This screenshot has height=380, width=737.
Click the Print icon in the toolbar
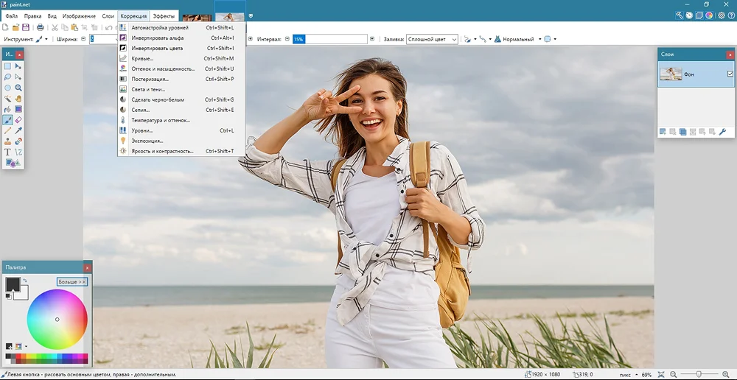tap(40, 27)
